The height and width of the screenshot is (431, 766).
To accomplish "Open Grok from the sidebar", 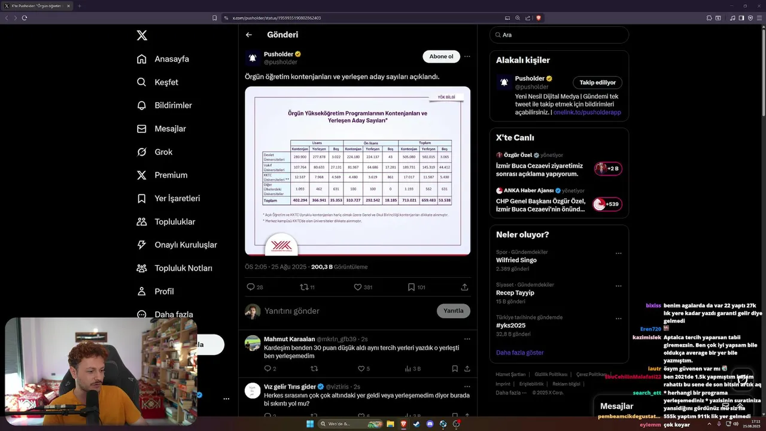I will (154, 152).
